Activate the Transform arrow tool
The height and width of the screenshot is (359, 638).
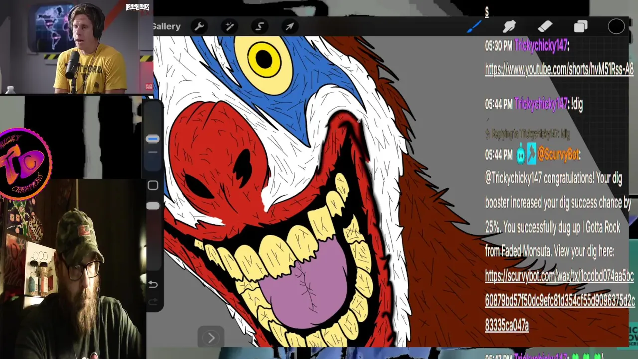click(x=290, y=26)
